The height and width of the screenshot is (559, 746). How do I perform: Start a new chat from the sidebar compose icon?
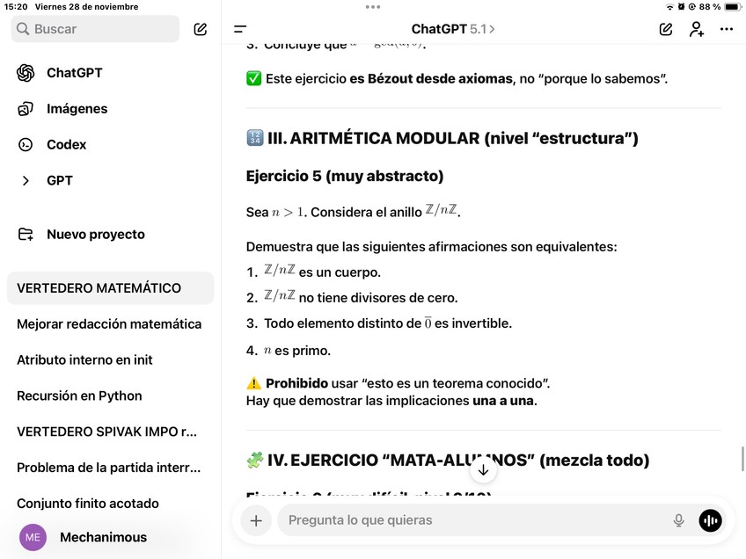201,29
